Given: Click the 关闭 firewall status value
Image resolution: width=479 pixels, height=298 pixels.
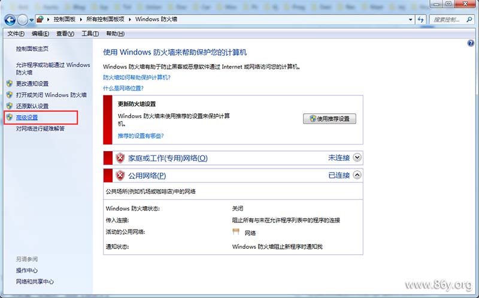Looking at the screenshot, I should click(238, 209).
